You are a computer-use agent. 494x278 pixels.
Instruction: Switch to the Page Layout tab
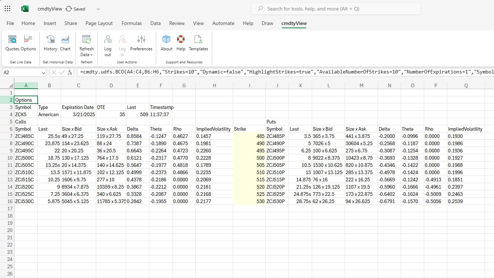tap(99, 23)
